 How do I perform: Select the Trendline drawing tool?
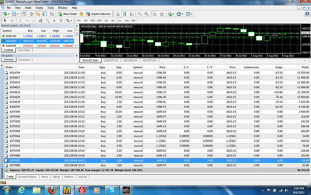tap(34, 20)
